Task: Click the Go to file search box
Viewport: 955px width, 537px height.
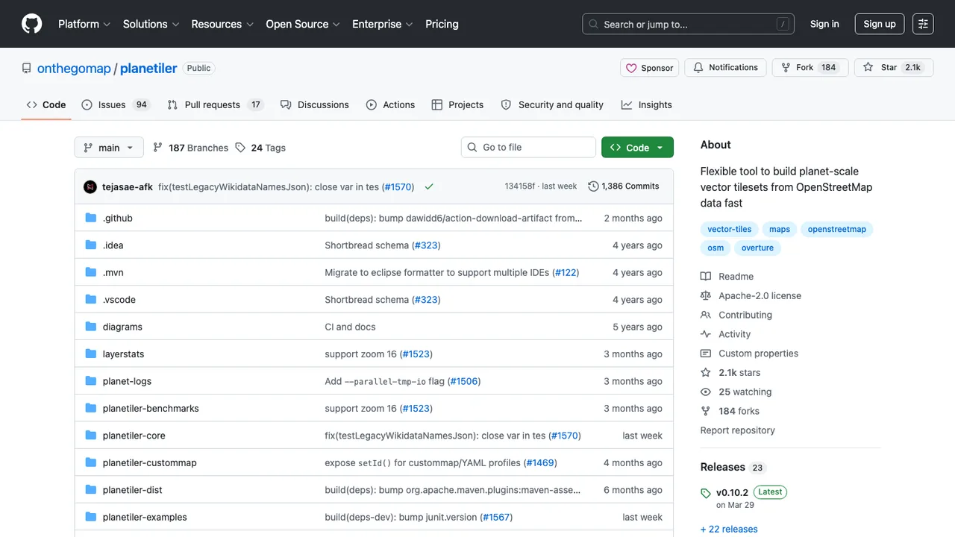Action: (x=528, y=148)
